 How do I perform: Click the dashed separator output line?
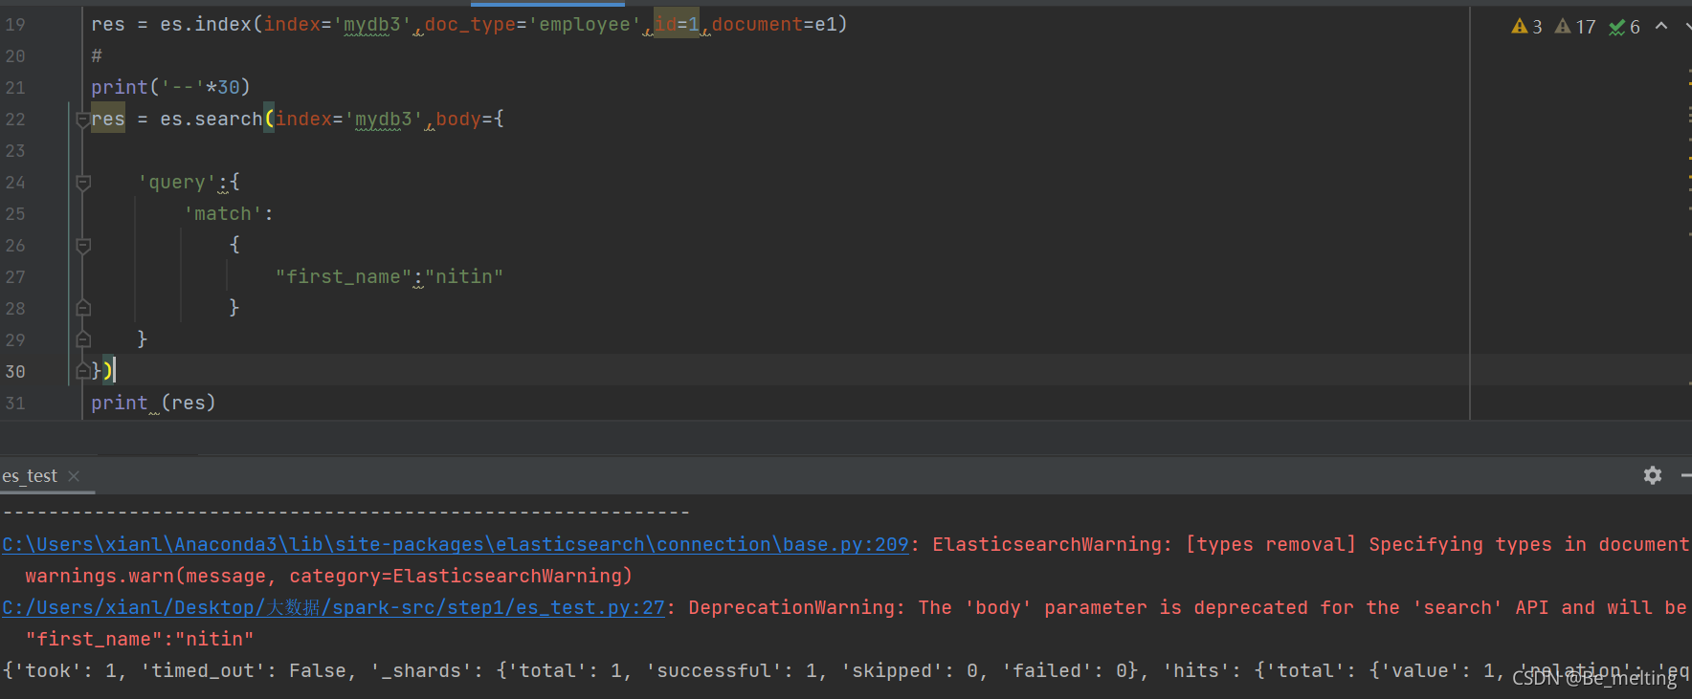click(345, 513)
